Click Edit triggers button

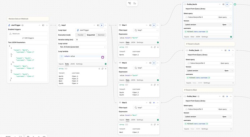tap(28, 38)
